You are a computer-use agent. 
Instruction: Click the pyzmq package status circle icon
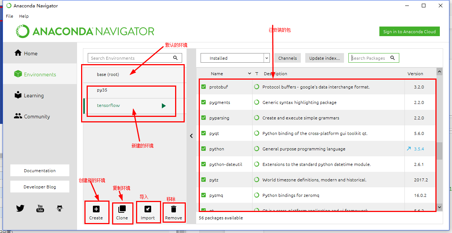257,195
